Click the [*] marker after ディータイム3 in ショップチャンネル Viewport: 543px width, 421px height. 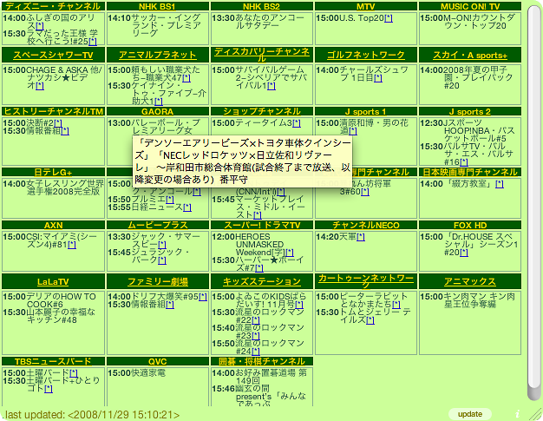coord(296,123)
